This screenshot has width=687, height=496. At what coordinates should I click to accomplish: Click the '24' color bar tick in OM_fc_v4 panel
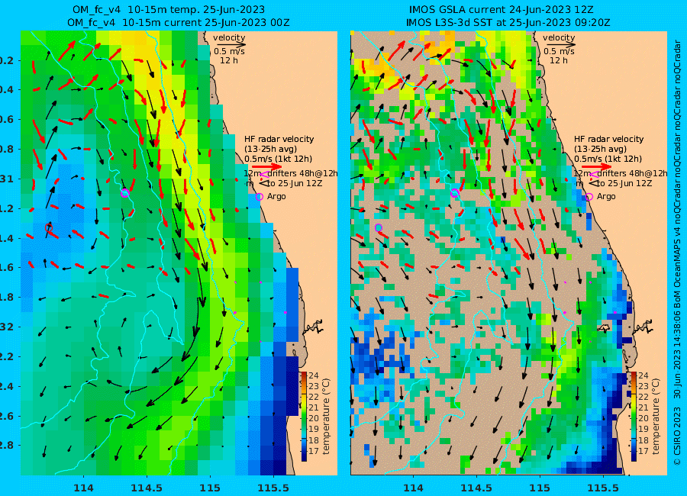click(x=314, y=375)
